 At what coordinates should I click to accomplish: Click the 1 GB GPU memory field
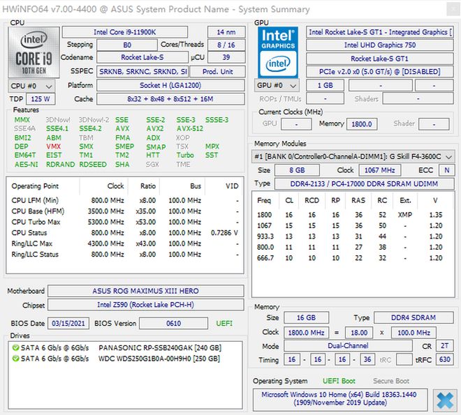click(x=325, y=85)
